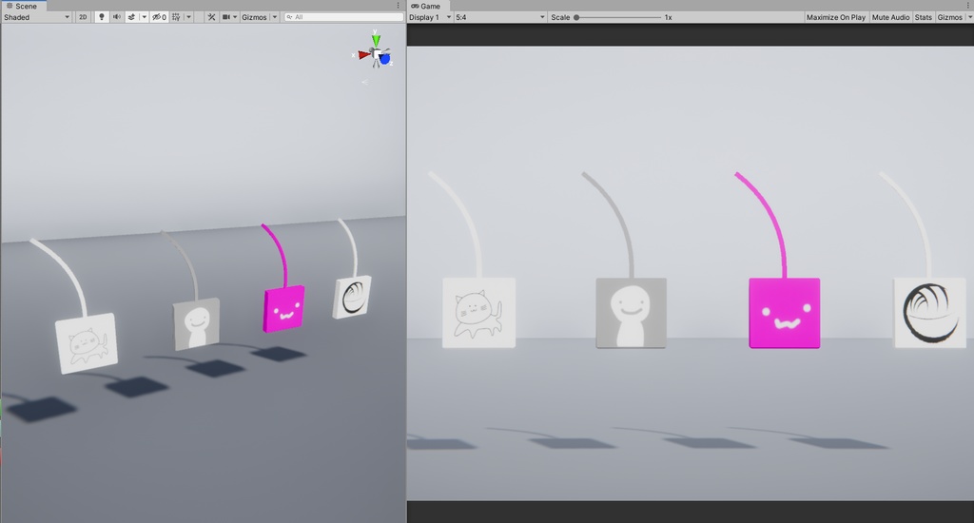This screenshot has width=974, height=523.
Task: Click the 1x scale value label
Action: [669, 17]
